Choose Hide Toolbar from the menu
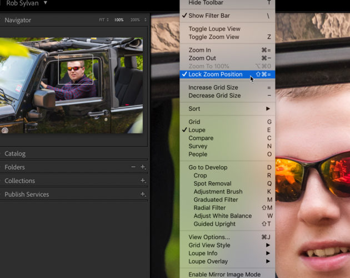The width and height of the screenshot is (350, 278). pyautogui.click(x=227, y=3)
